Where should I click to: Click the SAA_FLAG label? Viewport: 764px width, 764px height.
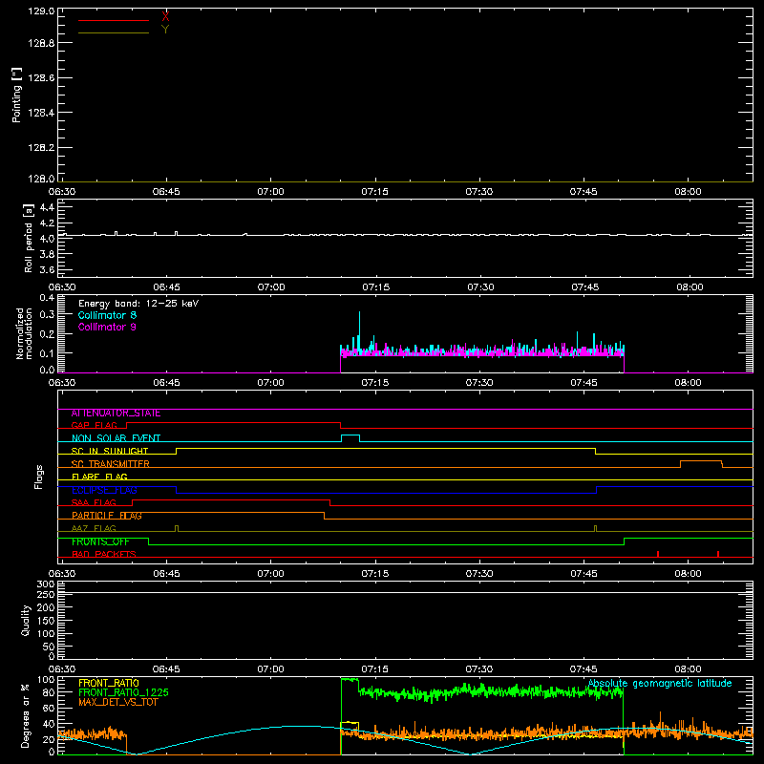pyautogui.click(x=94, y=502)
